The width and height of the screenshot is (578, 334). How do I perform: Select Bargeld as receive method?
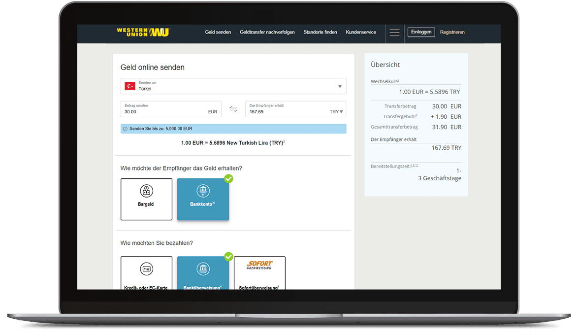(146, 199)
